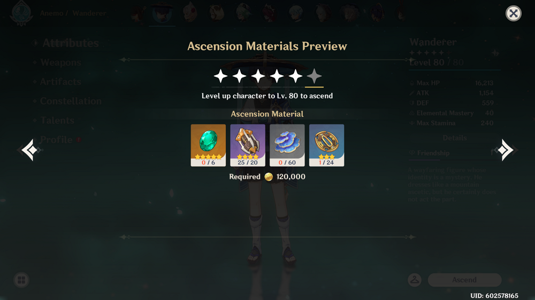Open the Talents menu entry
Image resolution: width=535 pixels, height=300 pixels.
point(57,120)
